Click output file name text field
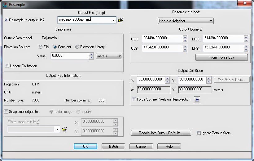This screenshot has width=254, height=161. click(x=85, y=20)
